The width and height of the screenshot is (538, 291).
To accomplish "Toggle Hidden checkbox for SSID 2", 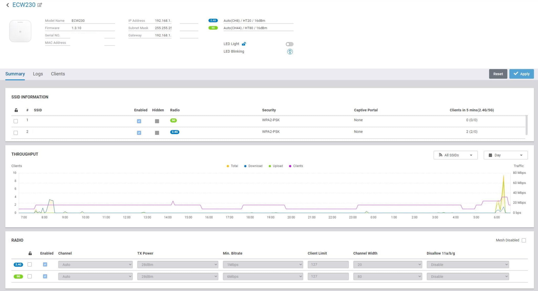I will coord(157,133).
